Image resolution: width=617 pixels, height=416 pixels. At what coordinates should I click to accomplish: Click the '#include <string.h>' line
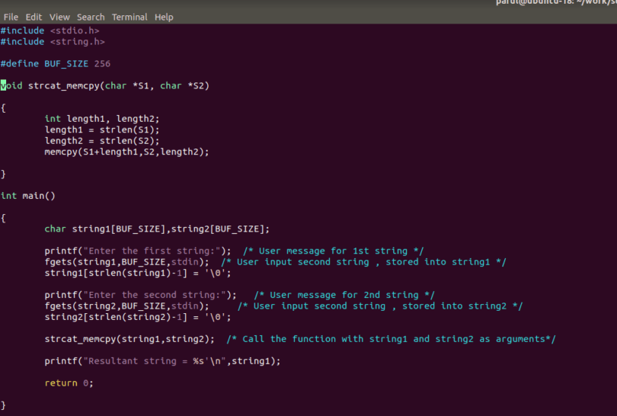(x=53, y=41)
